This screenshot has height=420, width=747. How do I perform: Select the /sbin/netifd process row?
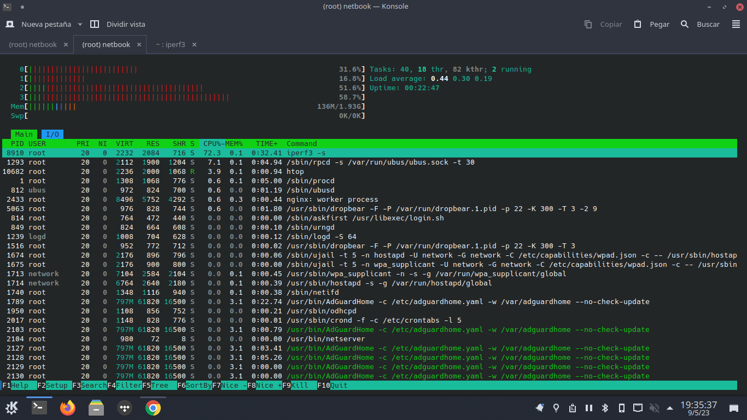[x=370, y=292]
